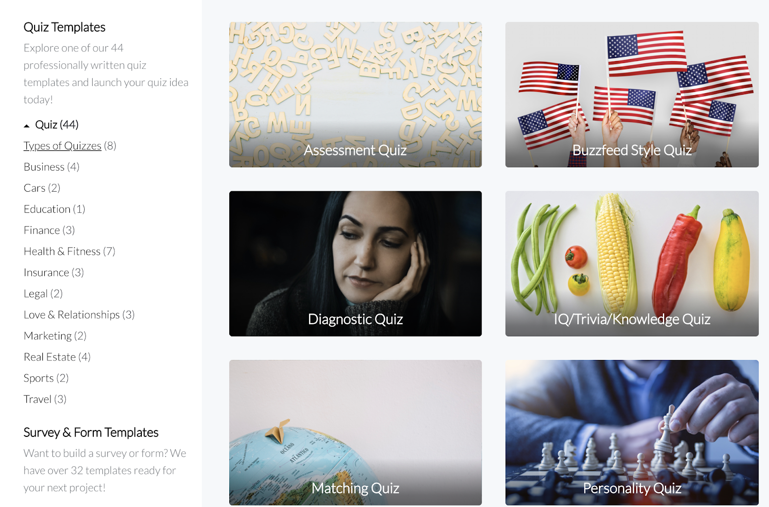Viewport: 769px width, 507px height.
Task: Open the Personality Quiz card
Action: 632,433
